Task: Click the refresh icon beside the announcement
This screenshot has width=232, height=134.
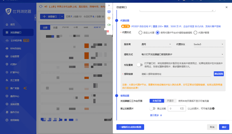Action: pos(41,6)
